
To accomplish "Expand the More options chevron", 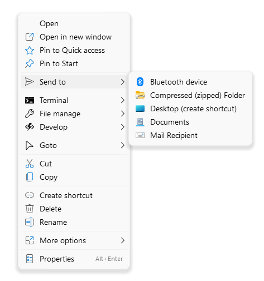I will (122, 240).
